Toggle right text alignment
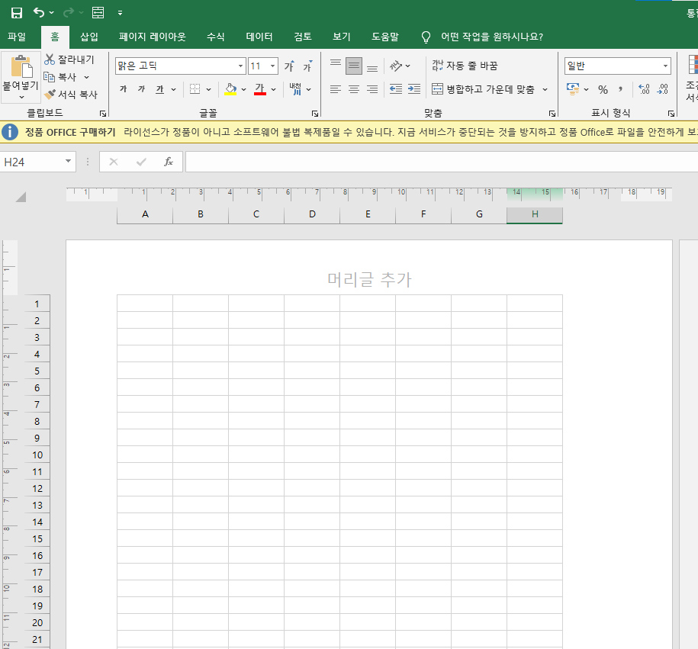Screen dimensions: 698x649 click(372, 89)
